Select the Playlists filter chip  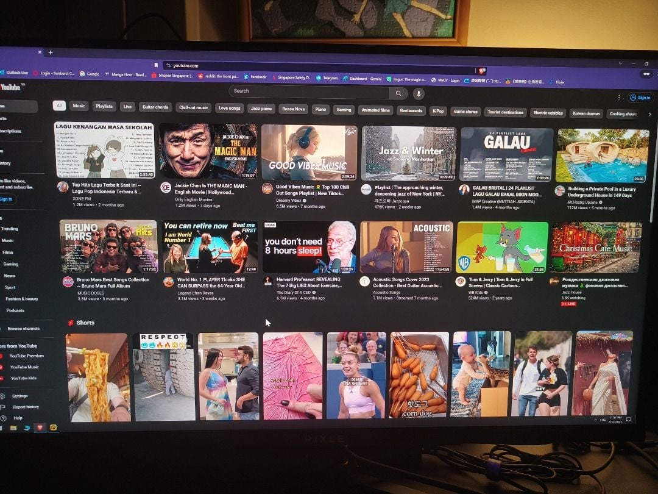pyautogui.click(x=104, y=106)
